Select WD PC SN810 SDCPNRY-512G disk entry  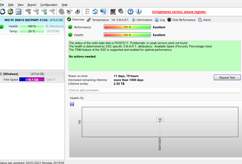coord(32,25)
